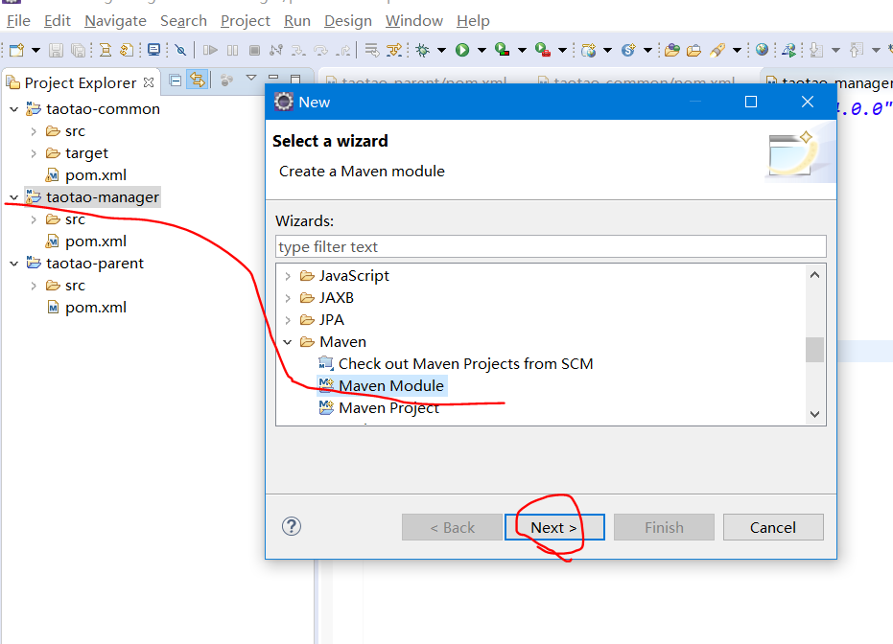Image resolution: width=893 pixels, height=644 pixels.
Task: Click the dialog Help question icon
Action: (292, 526)
